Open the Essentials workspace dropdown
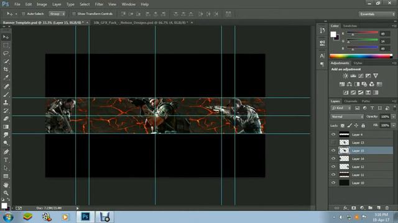This screenshot has height=223, width=398. (x=377, y=14)
